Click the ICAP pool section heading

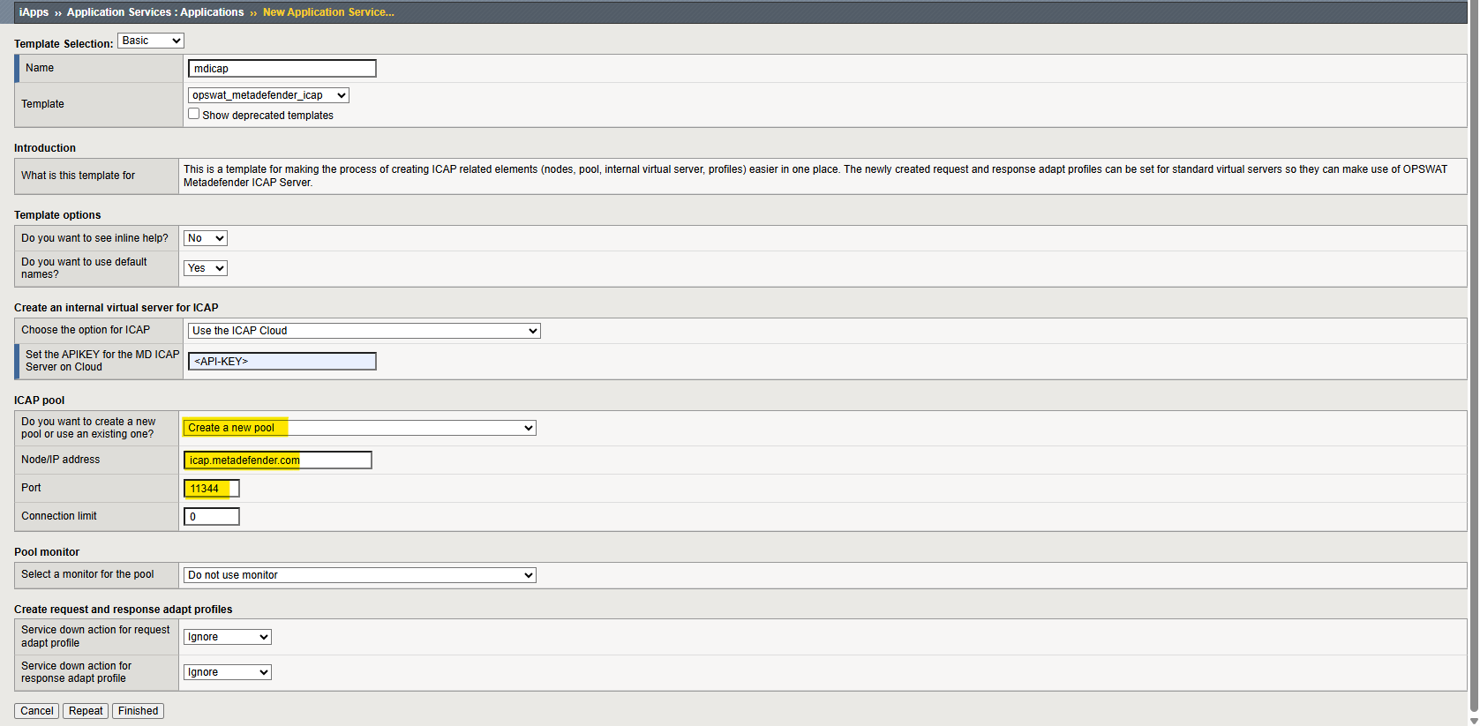tap(40, 400)
